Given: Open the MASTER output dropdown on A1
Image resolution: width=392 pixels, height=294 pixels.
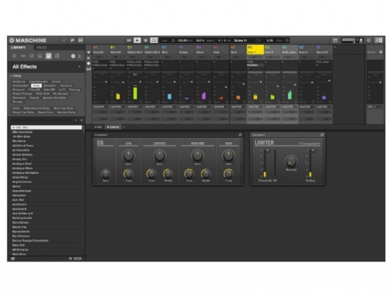Looking at the screenshot, I should coord(101,107).
